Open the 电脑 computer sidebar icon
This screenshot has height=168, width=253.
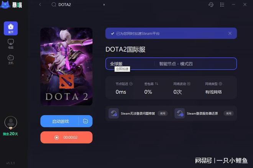pyautogui.click(x=11, y=44)
